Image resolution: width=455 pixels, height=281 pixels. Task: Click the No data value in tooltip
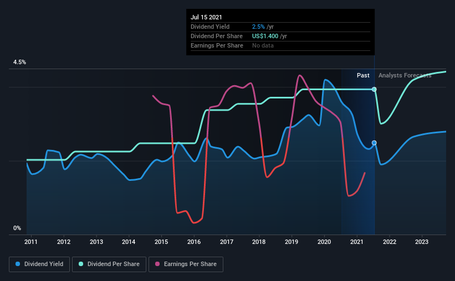(x=263, y=45)
